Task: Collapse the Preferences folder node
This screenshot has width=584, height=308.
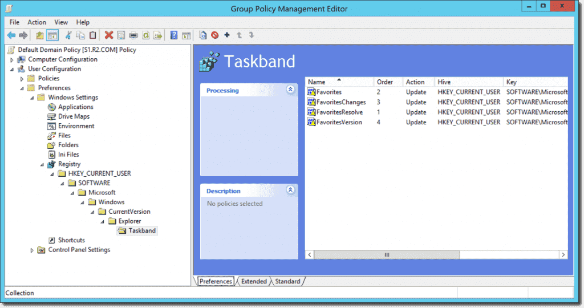Action: 22,88
